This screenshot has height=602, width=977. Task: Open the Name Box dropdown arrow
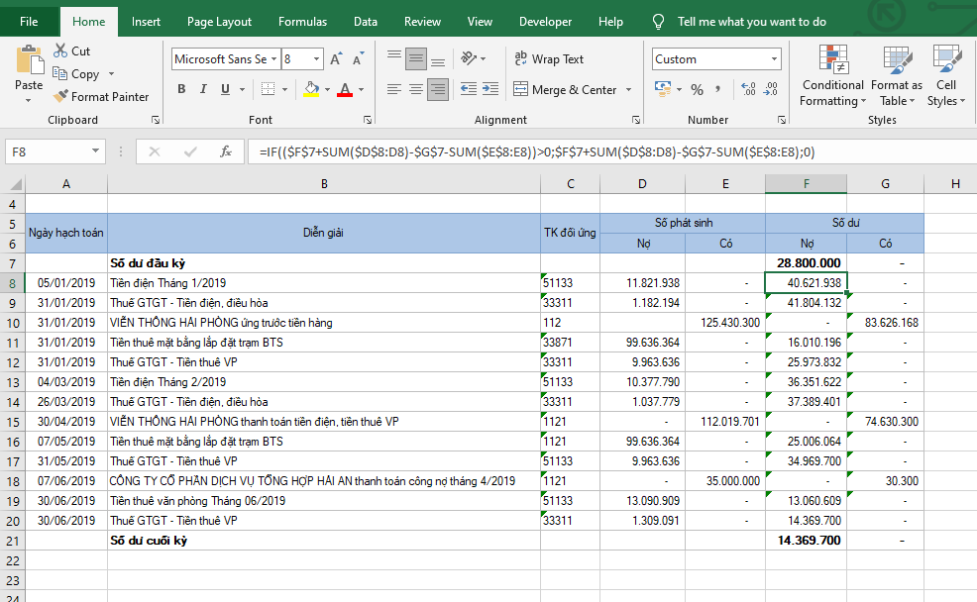coord(95,152)
